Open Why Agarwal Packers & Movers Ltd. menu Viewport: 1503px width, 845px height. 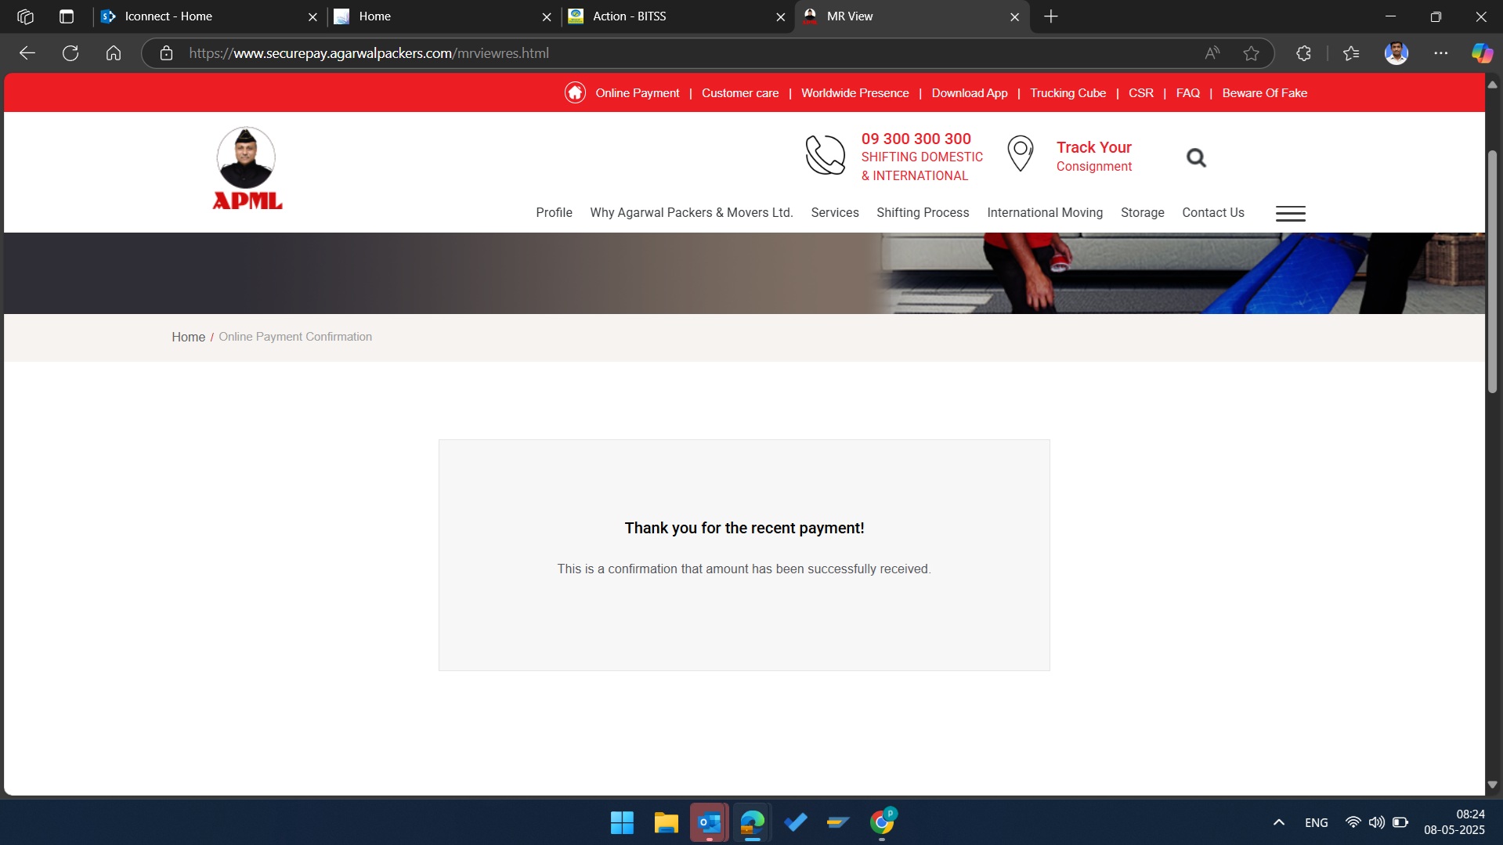(691, 212)
